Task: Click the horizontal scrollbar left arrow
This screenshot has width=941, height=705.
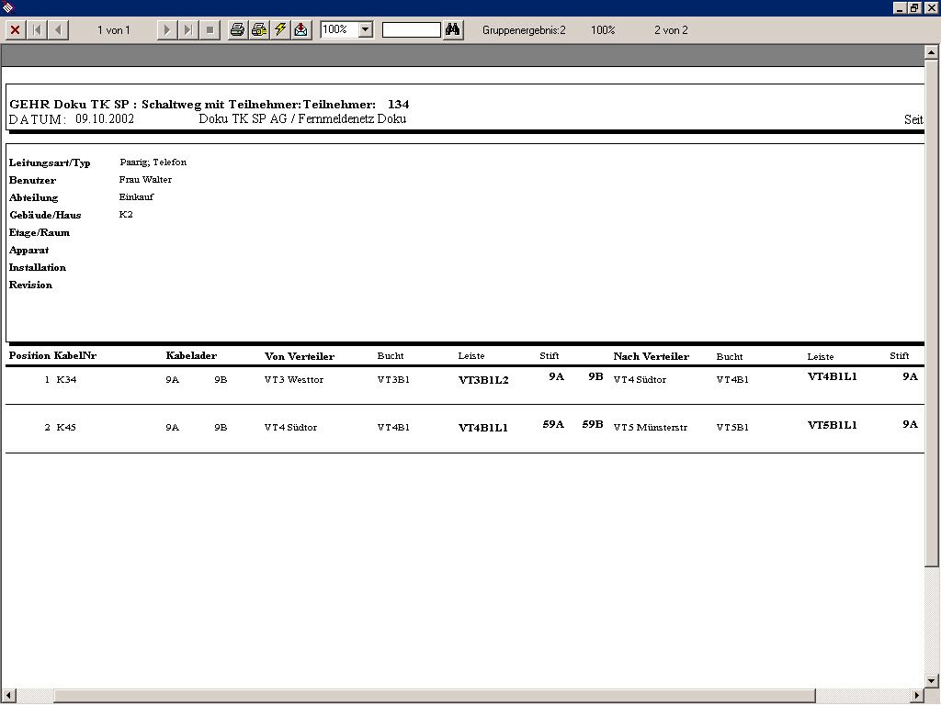Action: (7, 696)
